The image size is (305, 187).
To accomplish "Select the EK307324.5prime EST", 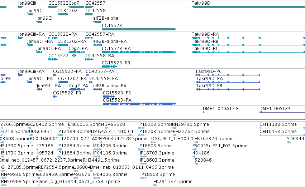I will tap(196, 142).
